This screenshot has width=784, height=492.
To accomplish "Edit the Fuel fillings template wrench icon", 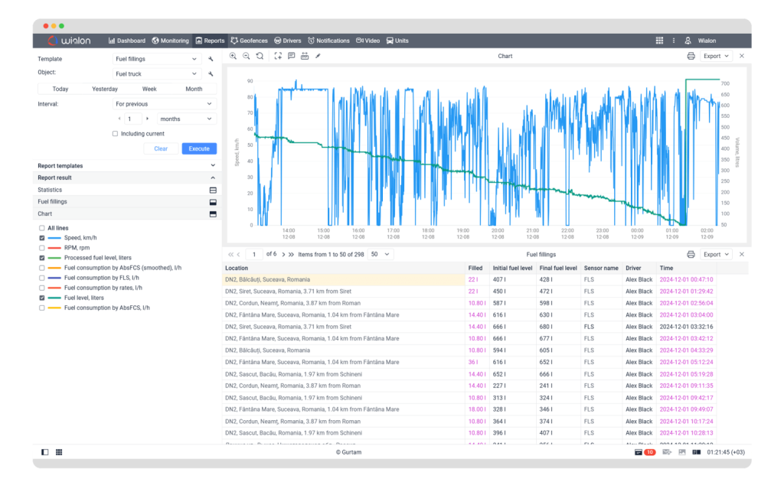I will coord(211,59).
